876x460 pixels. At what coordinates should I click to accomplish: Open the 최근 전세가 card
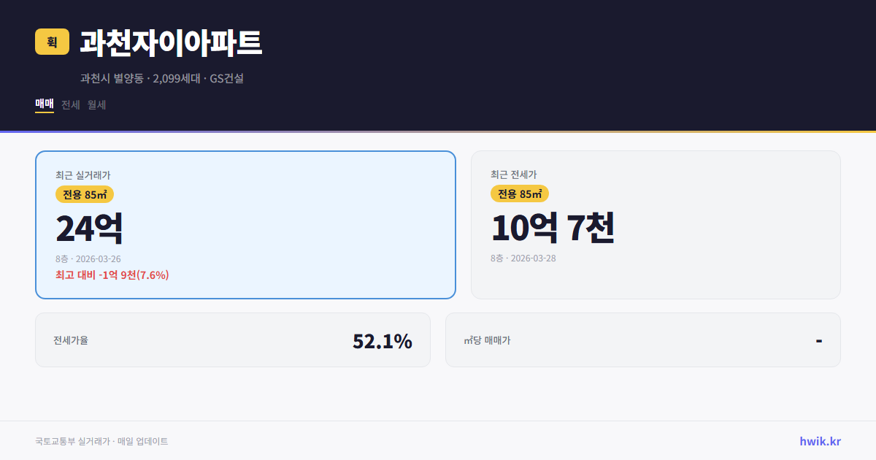[x=656, y=224]
